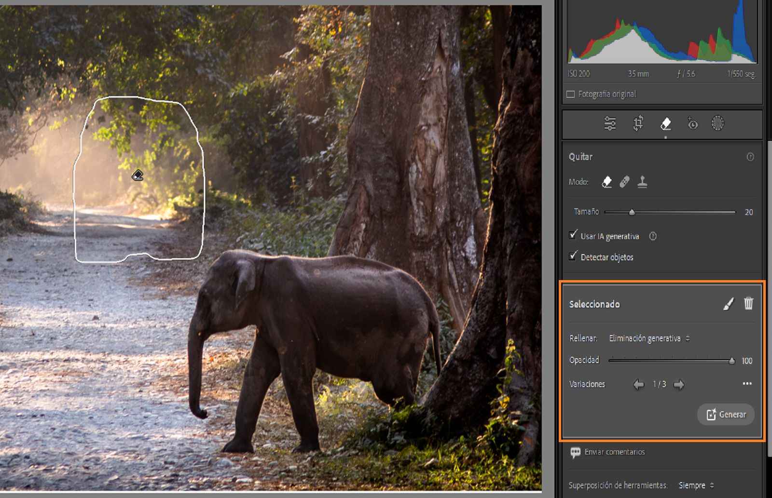This screenshot has width=772, height=498.
Task: Click the Variaciones label
Action: point(587,384)
